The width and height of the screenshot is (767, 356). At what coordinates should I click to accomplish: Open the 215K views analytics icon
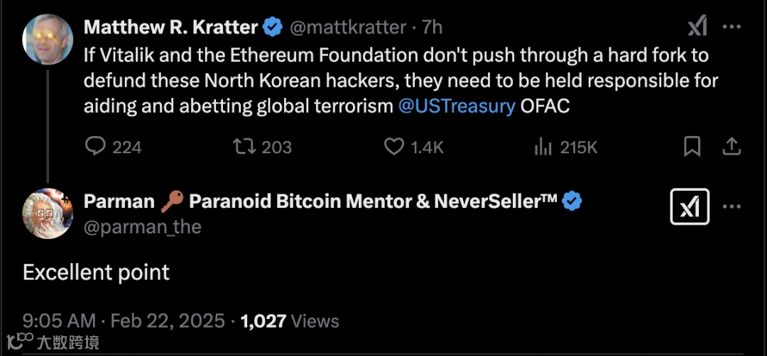tap(543, 147)
